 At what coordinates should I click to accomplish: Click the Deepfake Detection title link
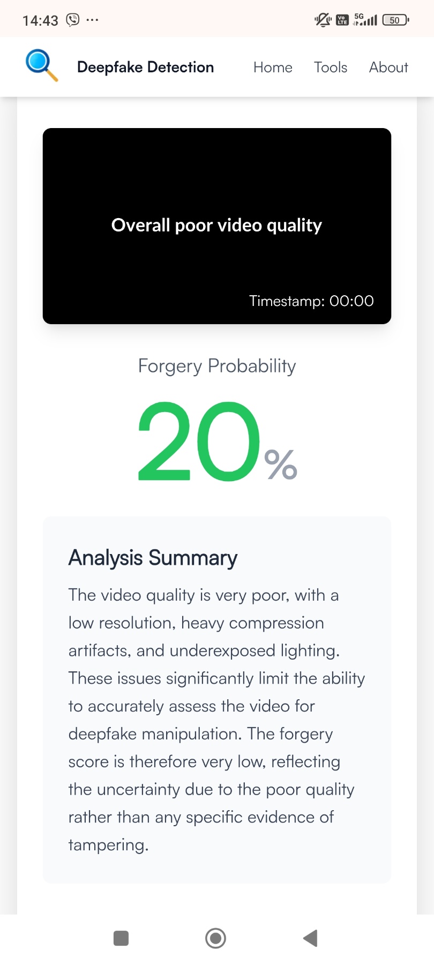(x=145, y=68)
